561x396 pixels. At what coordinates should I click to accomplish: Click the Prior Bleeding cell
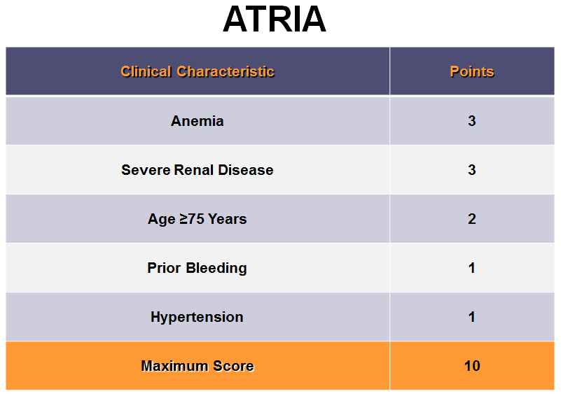tap(198, 268)
